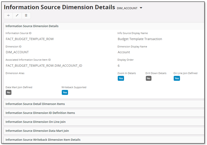Collapse Information Source Dimension Details section
Image resolution: width=207 pixels, height=145 pixels.
pos(32,26)
